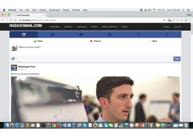Open the History menu
193x137 pixels.
pyautogui.click(x=43, y=10)
